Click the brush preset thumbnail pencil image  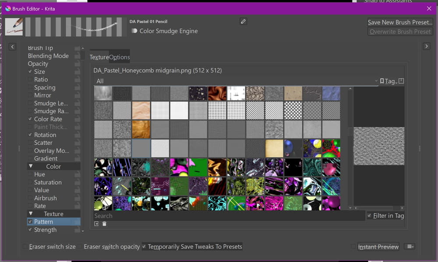(x=14, y=27)
